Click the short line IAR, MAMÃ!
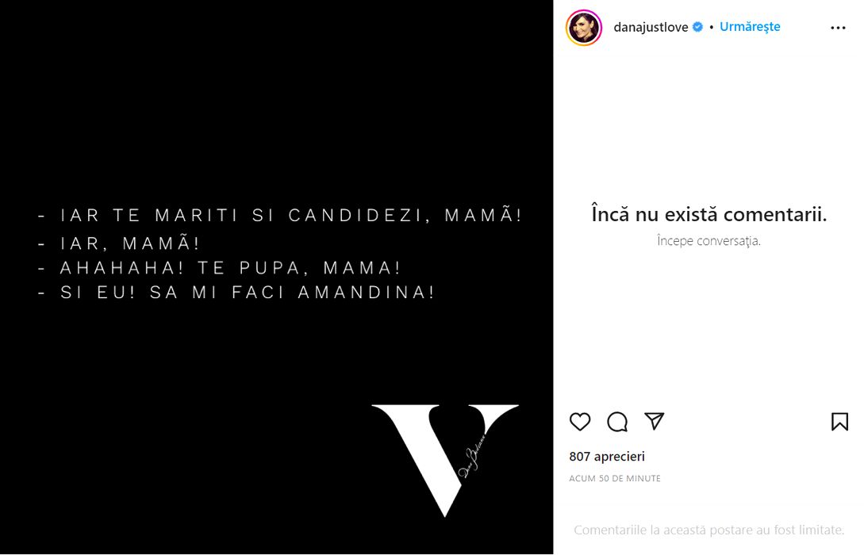 (x=130, y=244)
